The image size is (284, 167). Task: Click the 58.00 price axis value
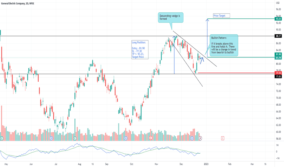pyautogui.click(x=279, y=139)
